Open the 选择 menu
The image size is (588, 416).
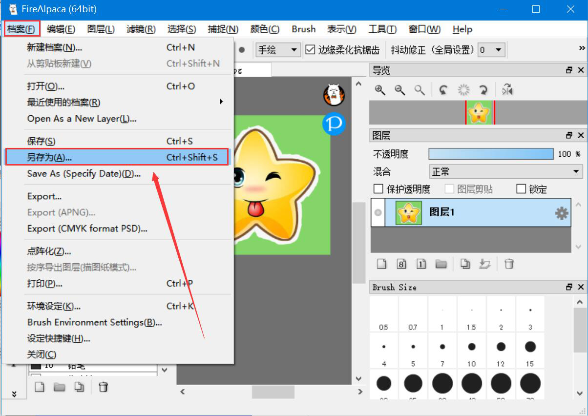pos(182,29)
